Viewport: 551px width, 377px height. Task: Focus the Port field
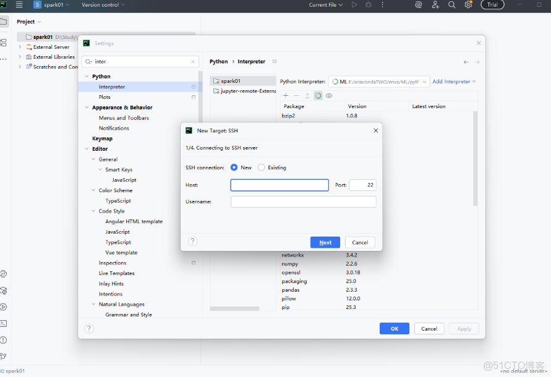[362, 185]
